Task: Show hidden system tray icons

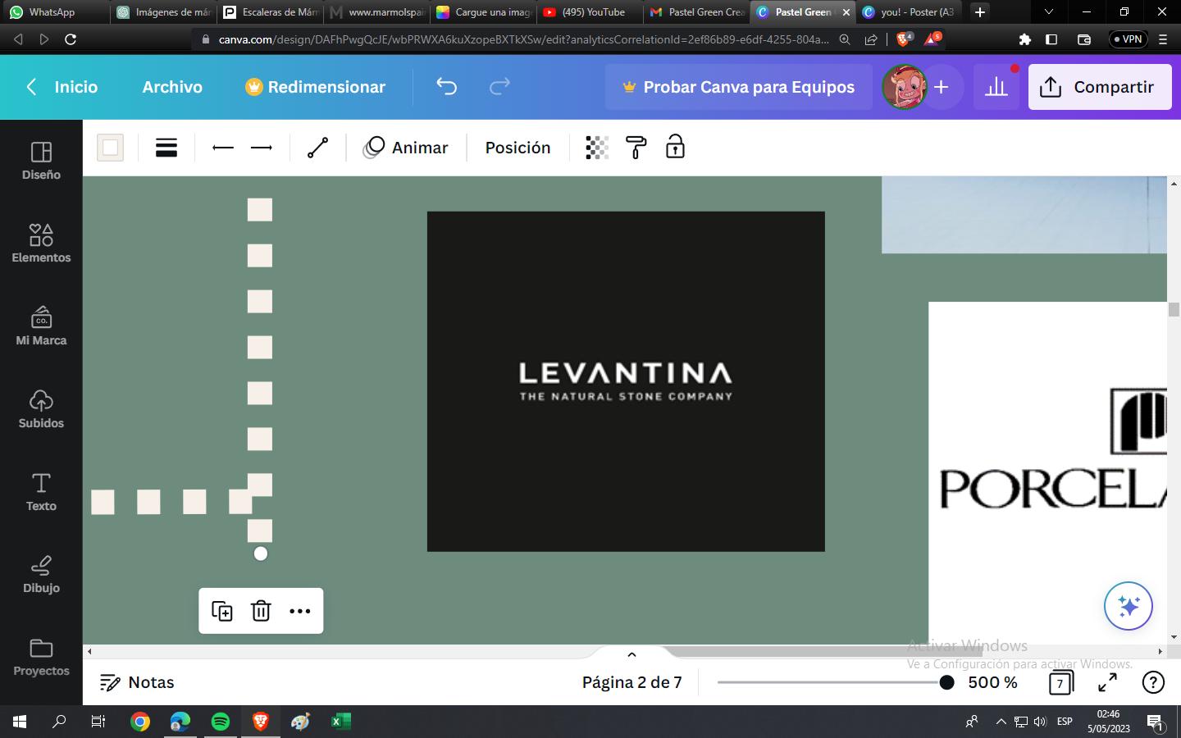Action: click(x=1001, y=722)
